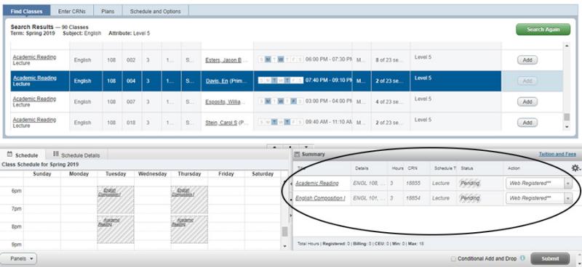Click CRN 18855 in Summary

tap(412, 184)
